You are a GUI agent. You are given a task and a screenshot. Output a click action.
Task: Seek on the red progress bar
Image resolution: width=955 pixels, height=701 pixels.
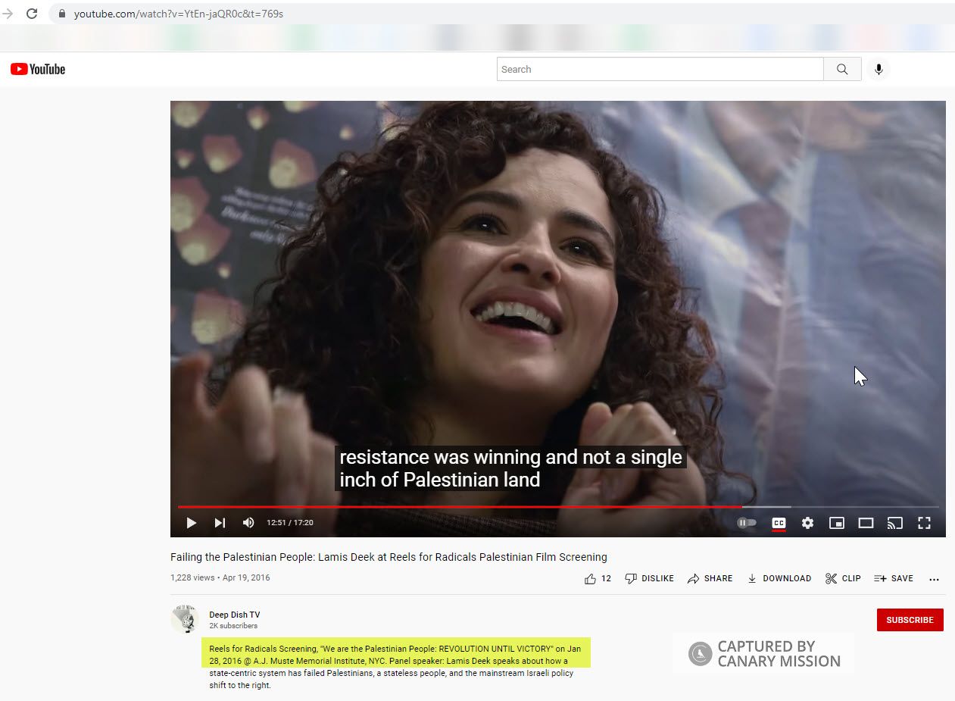click(x=454, y=506)
